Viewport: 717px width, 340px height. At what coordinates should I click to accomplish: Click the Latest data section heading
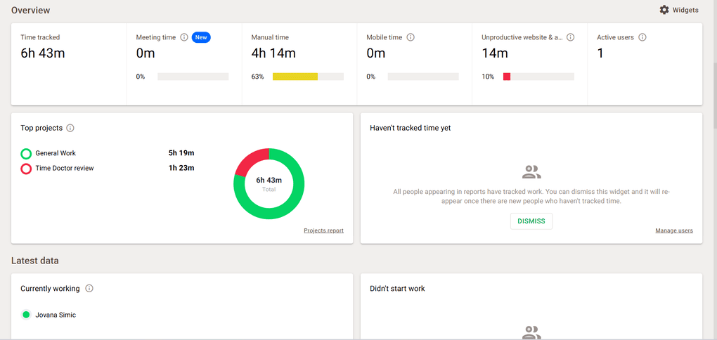pyautogui.click(x=34, y=261)
